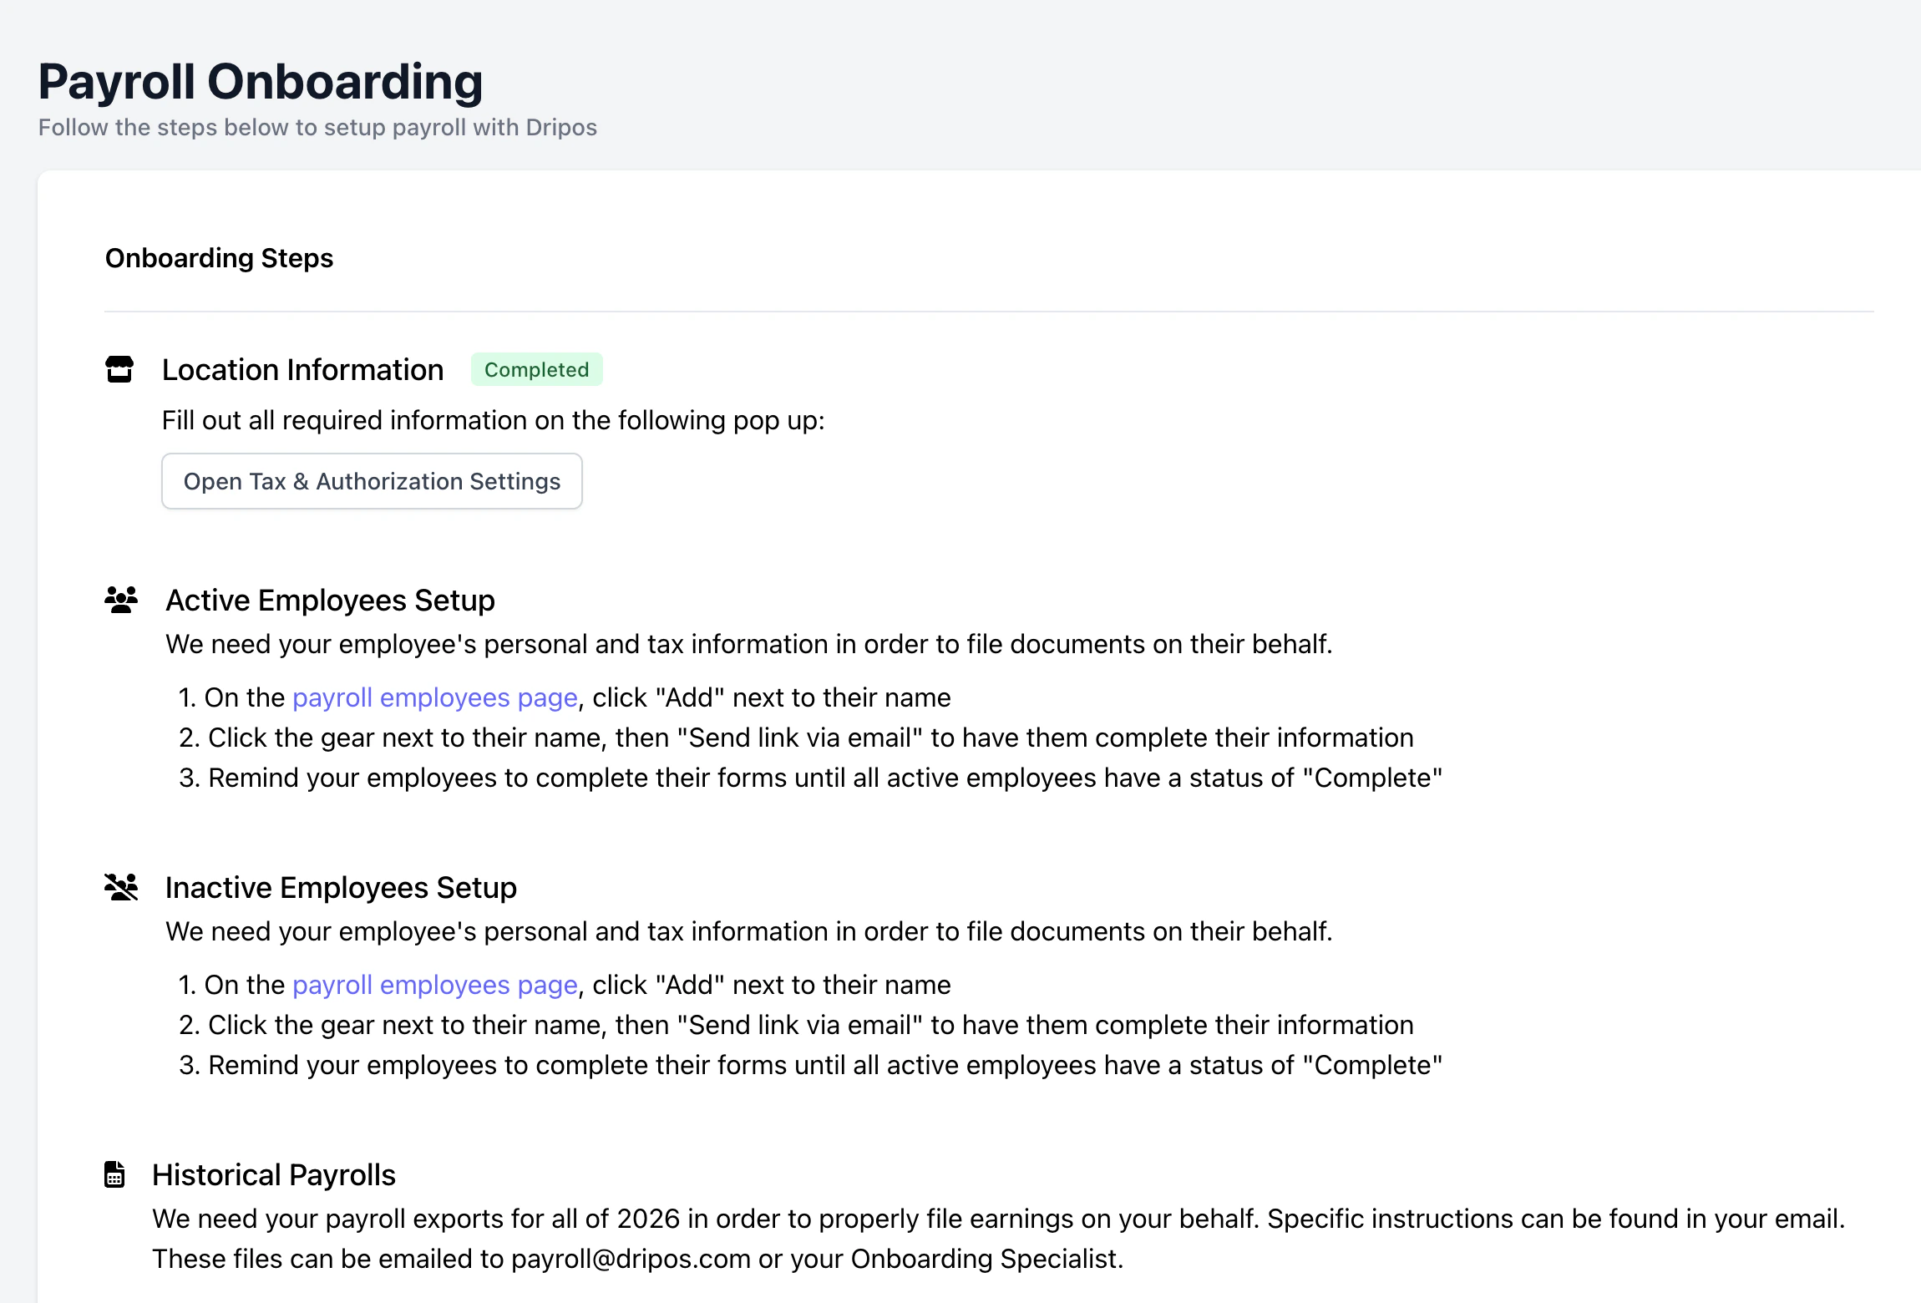Click the green Completed status badge
Viewport: 1921px width, 1303px height.
pos(536,369)
